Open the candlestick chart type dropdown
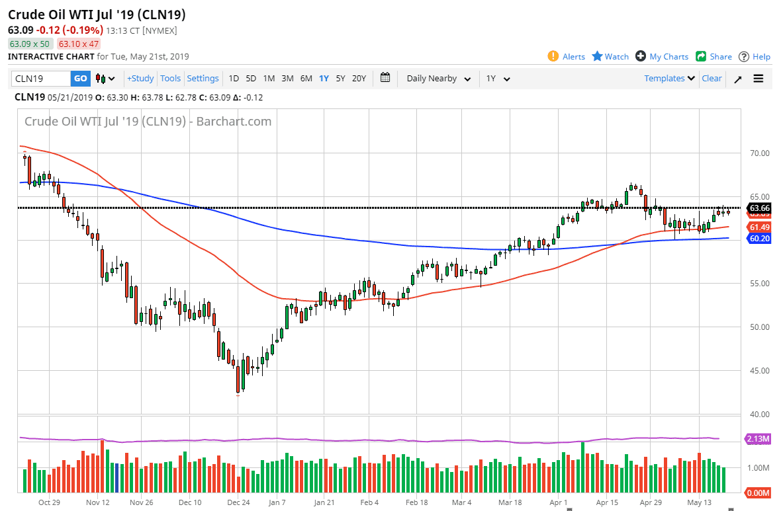Viewport: 783px width, 511px height. click(105, 79)
